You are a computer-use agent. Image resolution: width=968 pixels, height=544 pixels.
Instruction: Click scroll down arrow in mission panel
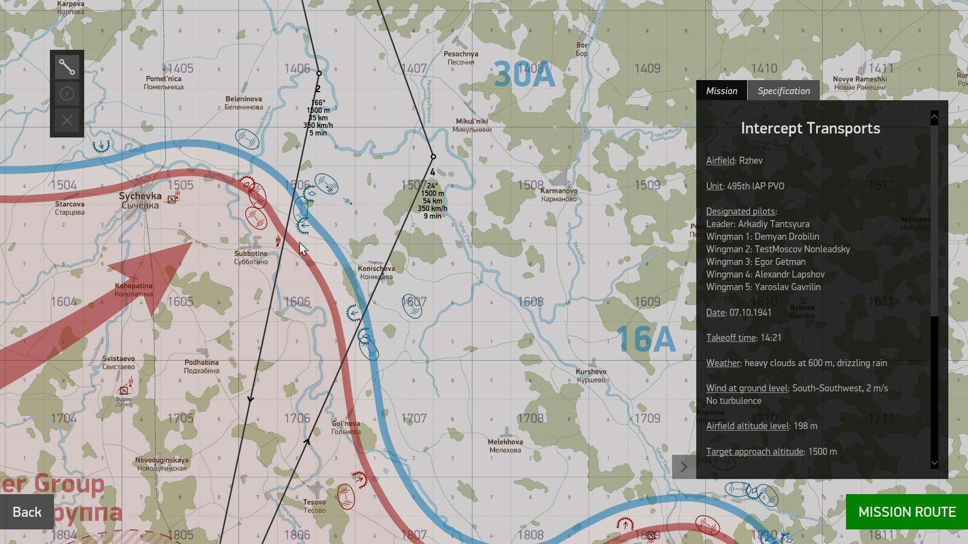tap(934, 463)
